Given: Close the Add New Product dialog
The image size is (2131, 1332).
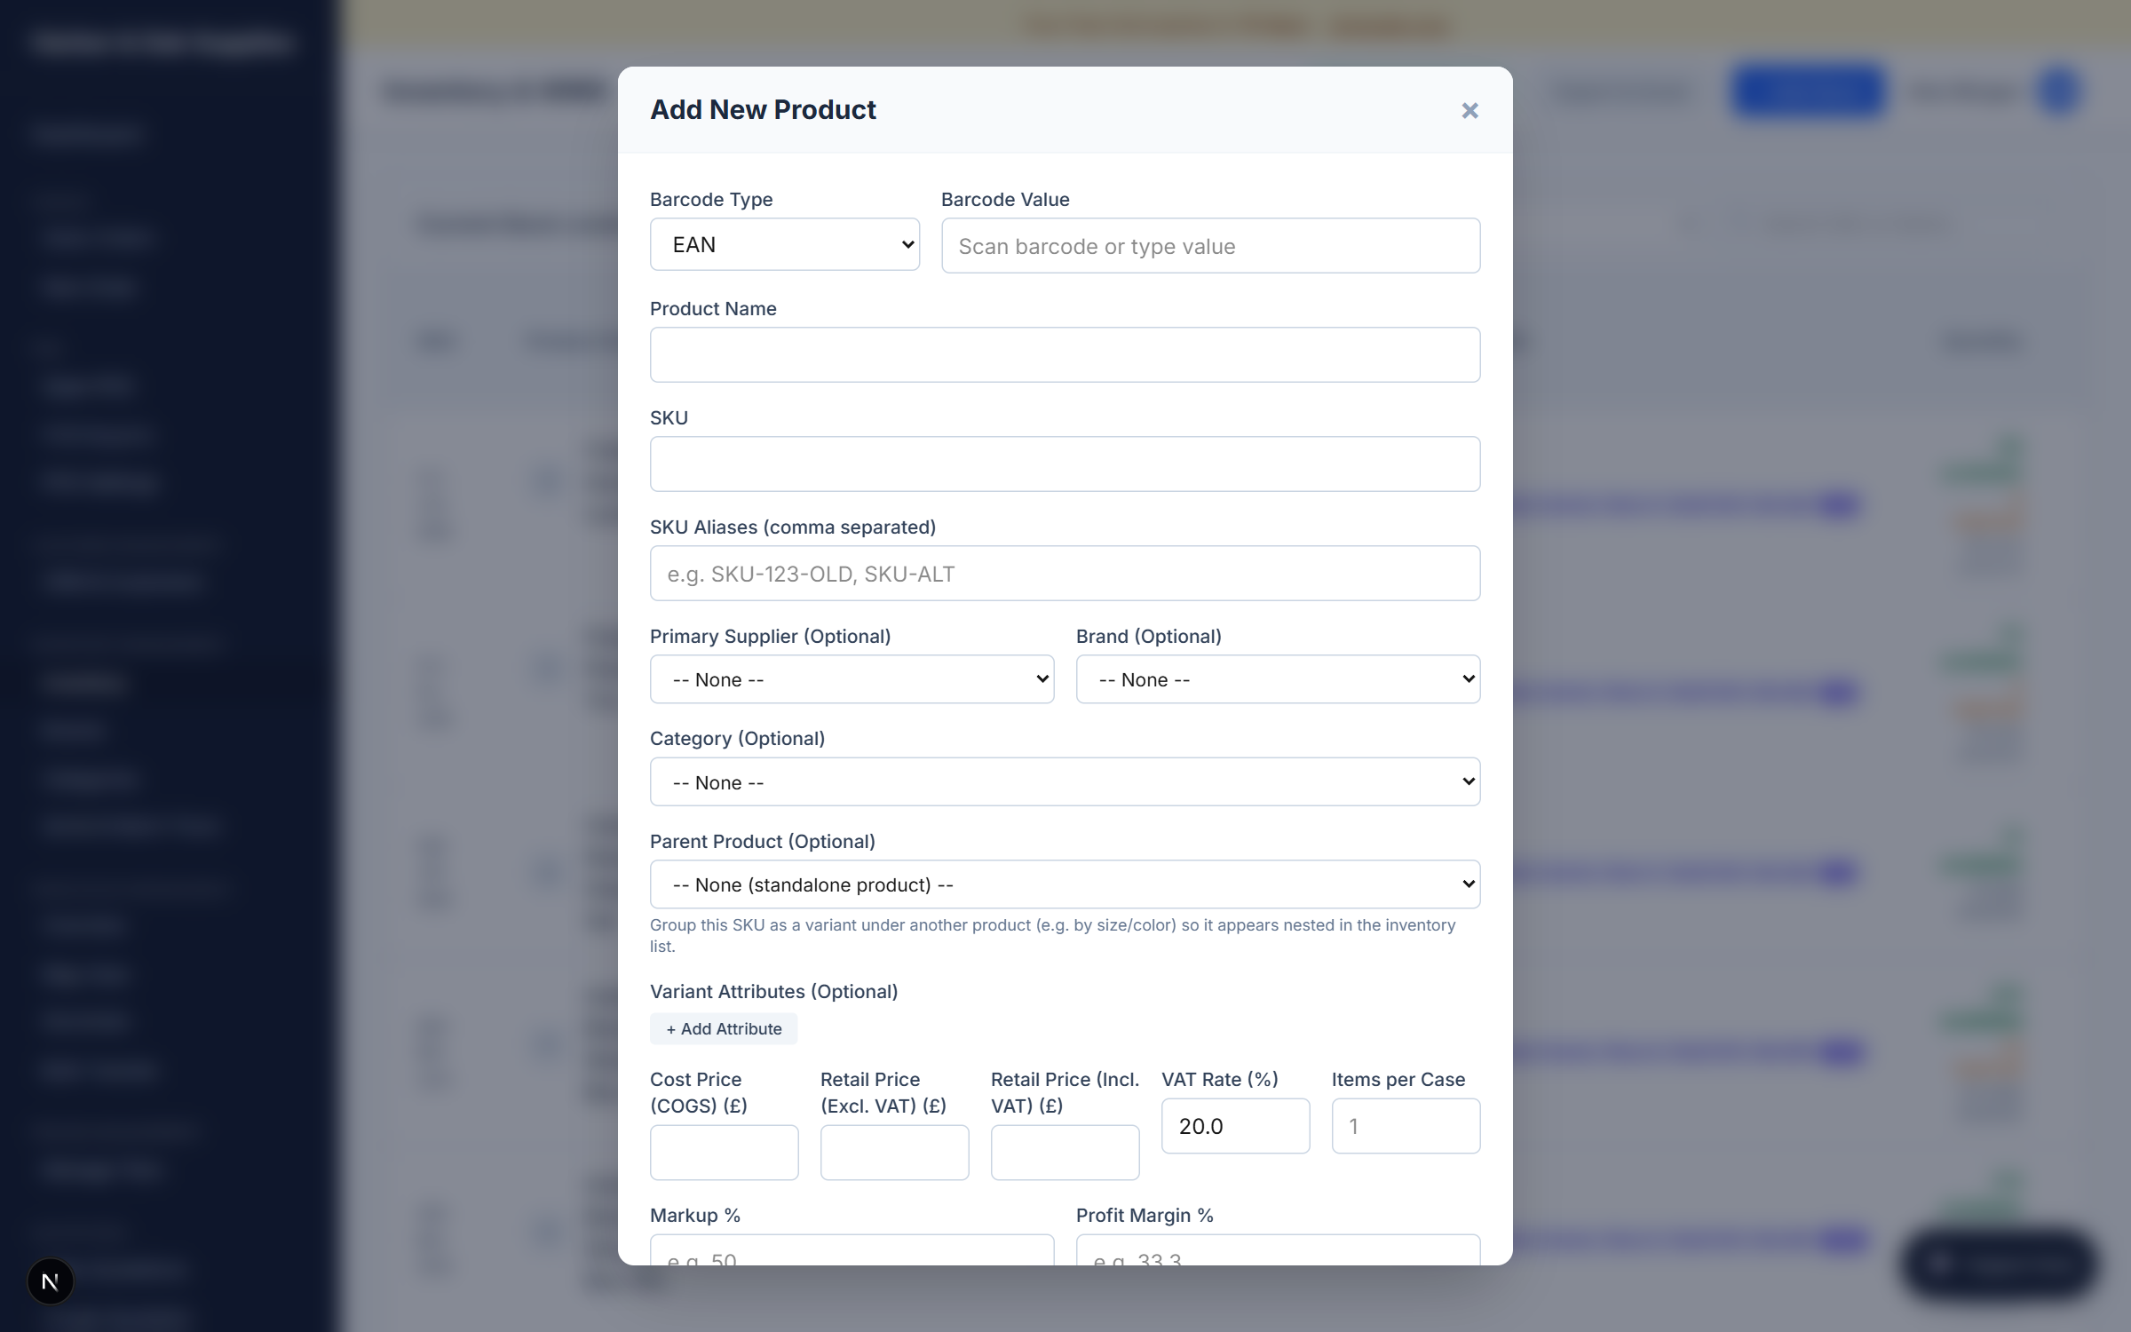Looking at the screenshot, I should (x=1470, y=110).
